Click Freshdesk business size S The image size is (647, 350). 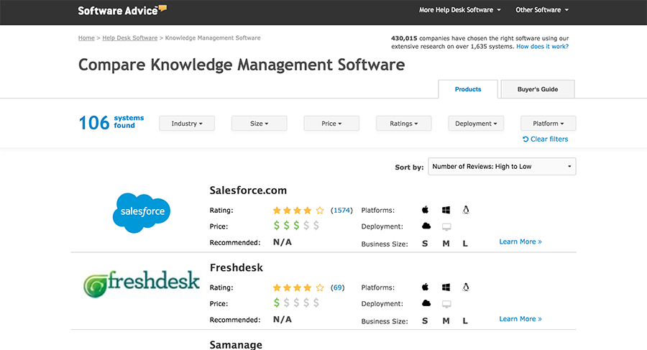(x=425, y=321)
